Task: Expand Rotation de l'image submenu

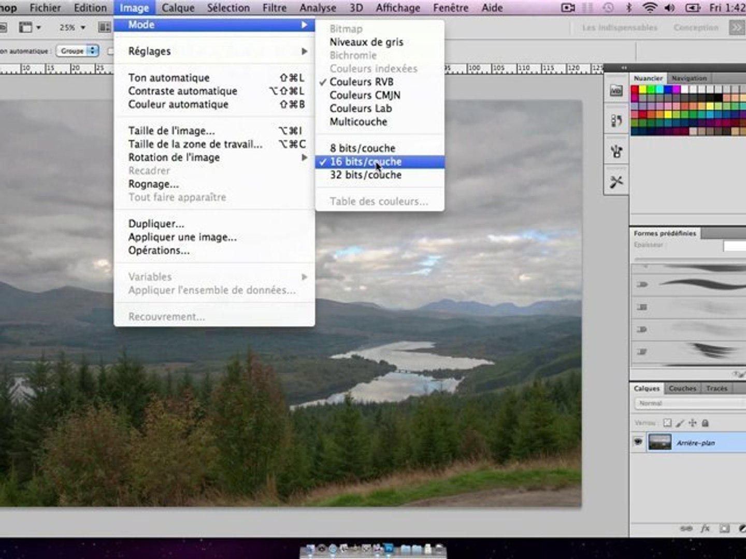Action: [214, 157]
